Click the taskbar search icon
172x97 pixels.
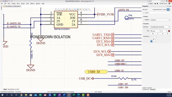click(x=7, y=95)
